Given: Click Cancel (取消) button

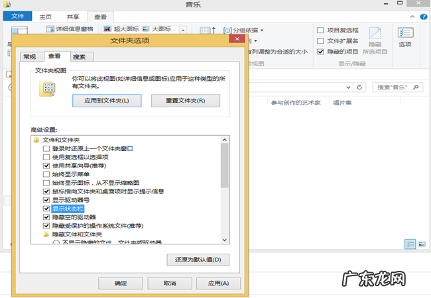Looking at the screenshot, I should (170, 283).
